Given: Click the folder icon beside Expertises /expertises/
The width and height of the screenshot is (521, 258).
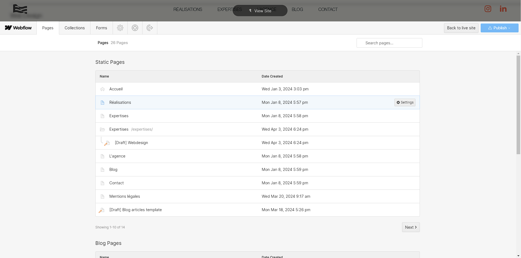Looking at the screenshot, I should click(x=103, y=129).
